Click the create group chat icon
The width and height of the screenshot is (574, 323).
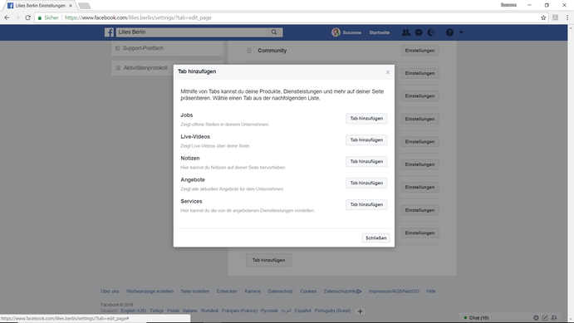554,318
